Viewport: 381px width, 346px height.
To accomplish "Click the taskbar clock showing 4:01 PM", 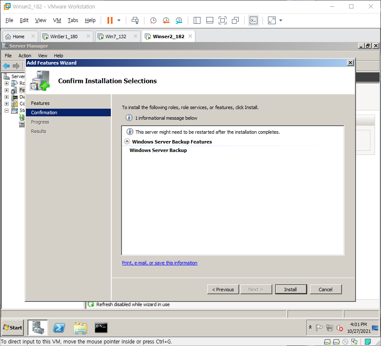I will [358, 328].
